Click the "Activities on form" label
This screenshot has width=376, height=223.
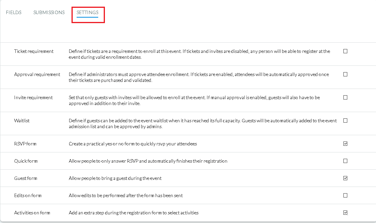pyautogui.click(x=32, y=213)
